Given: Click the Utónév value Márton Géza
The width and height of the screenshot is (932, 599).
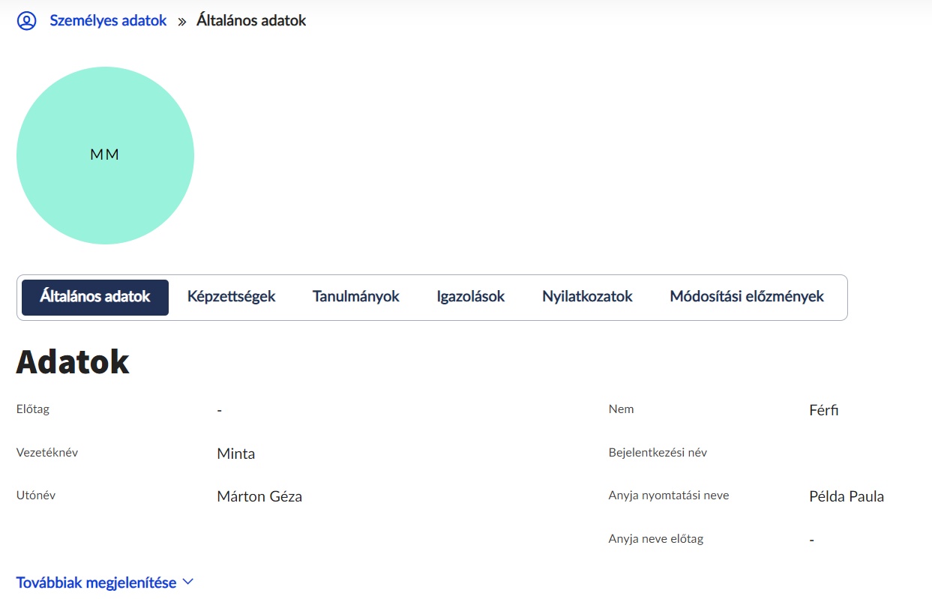Looking at the screenshot, I should pyautogui.click(x=259, y=496).
